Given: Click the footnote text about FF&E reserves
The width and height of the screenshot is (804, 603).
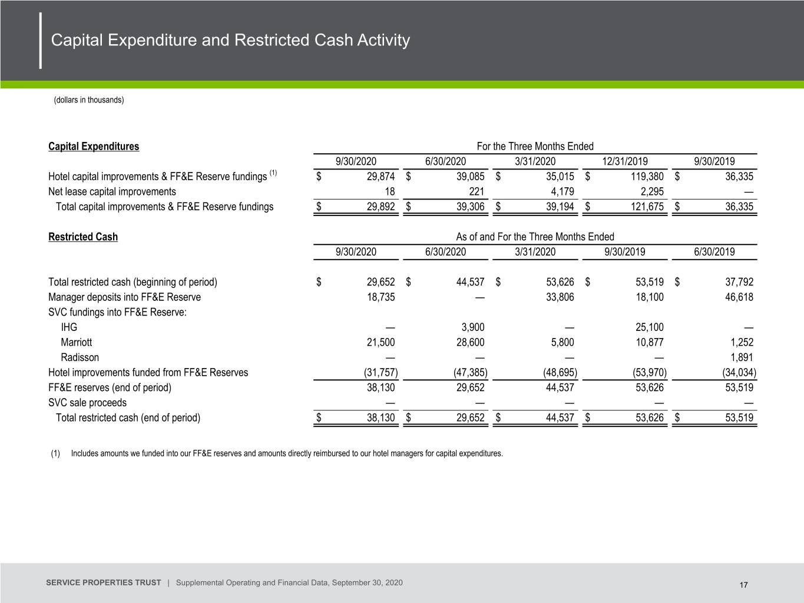Looking at the screenshot, I should [x=287, y=453].
